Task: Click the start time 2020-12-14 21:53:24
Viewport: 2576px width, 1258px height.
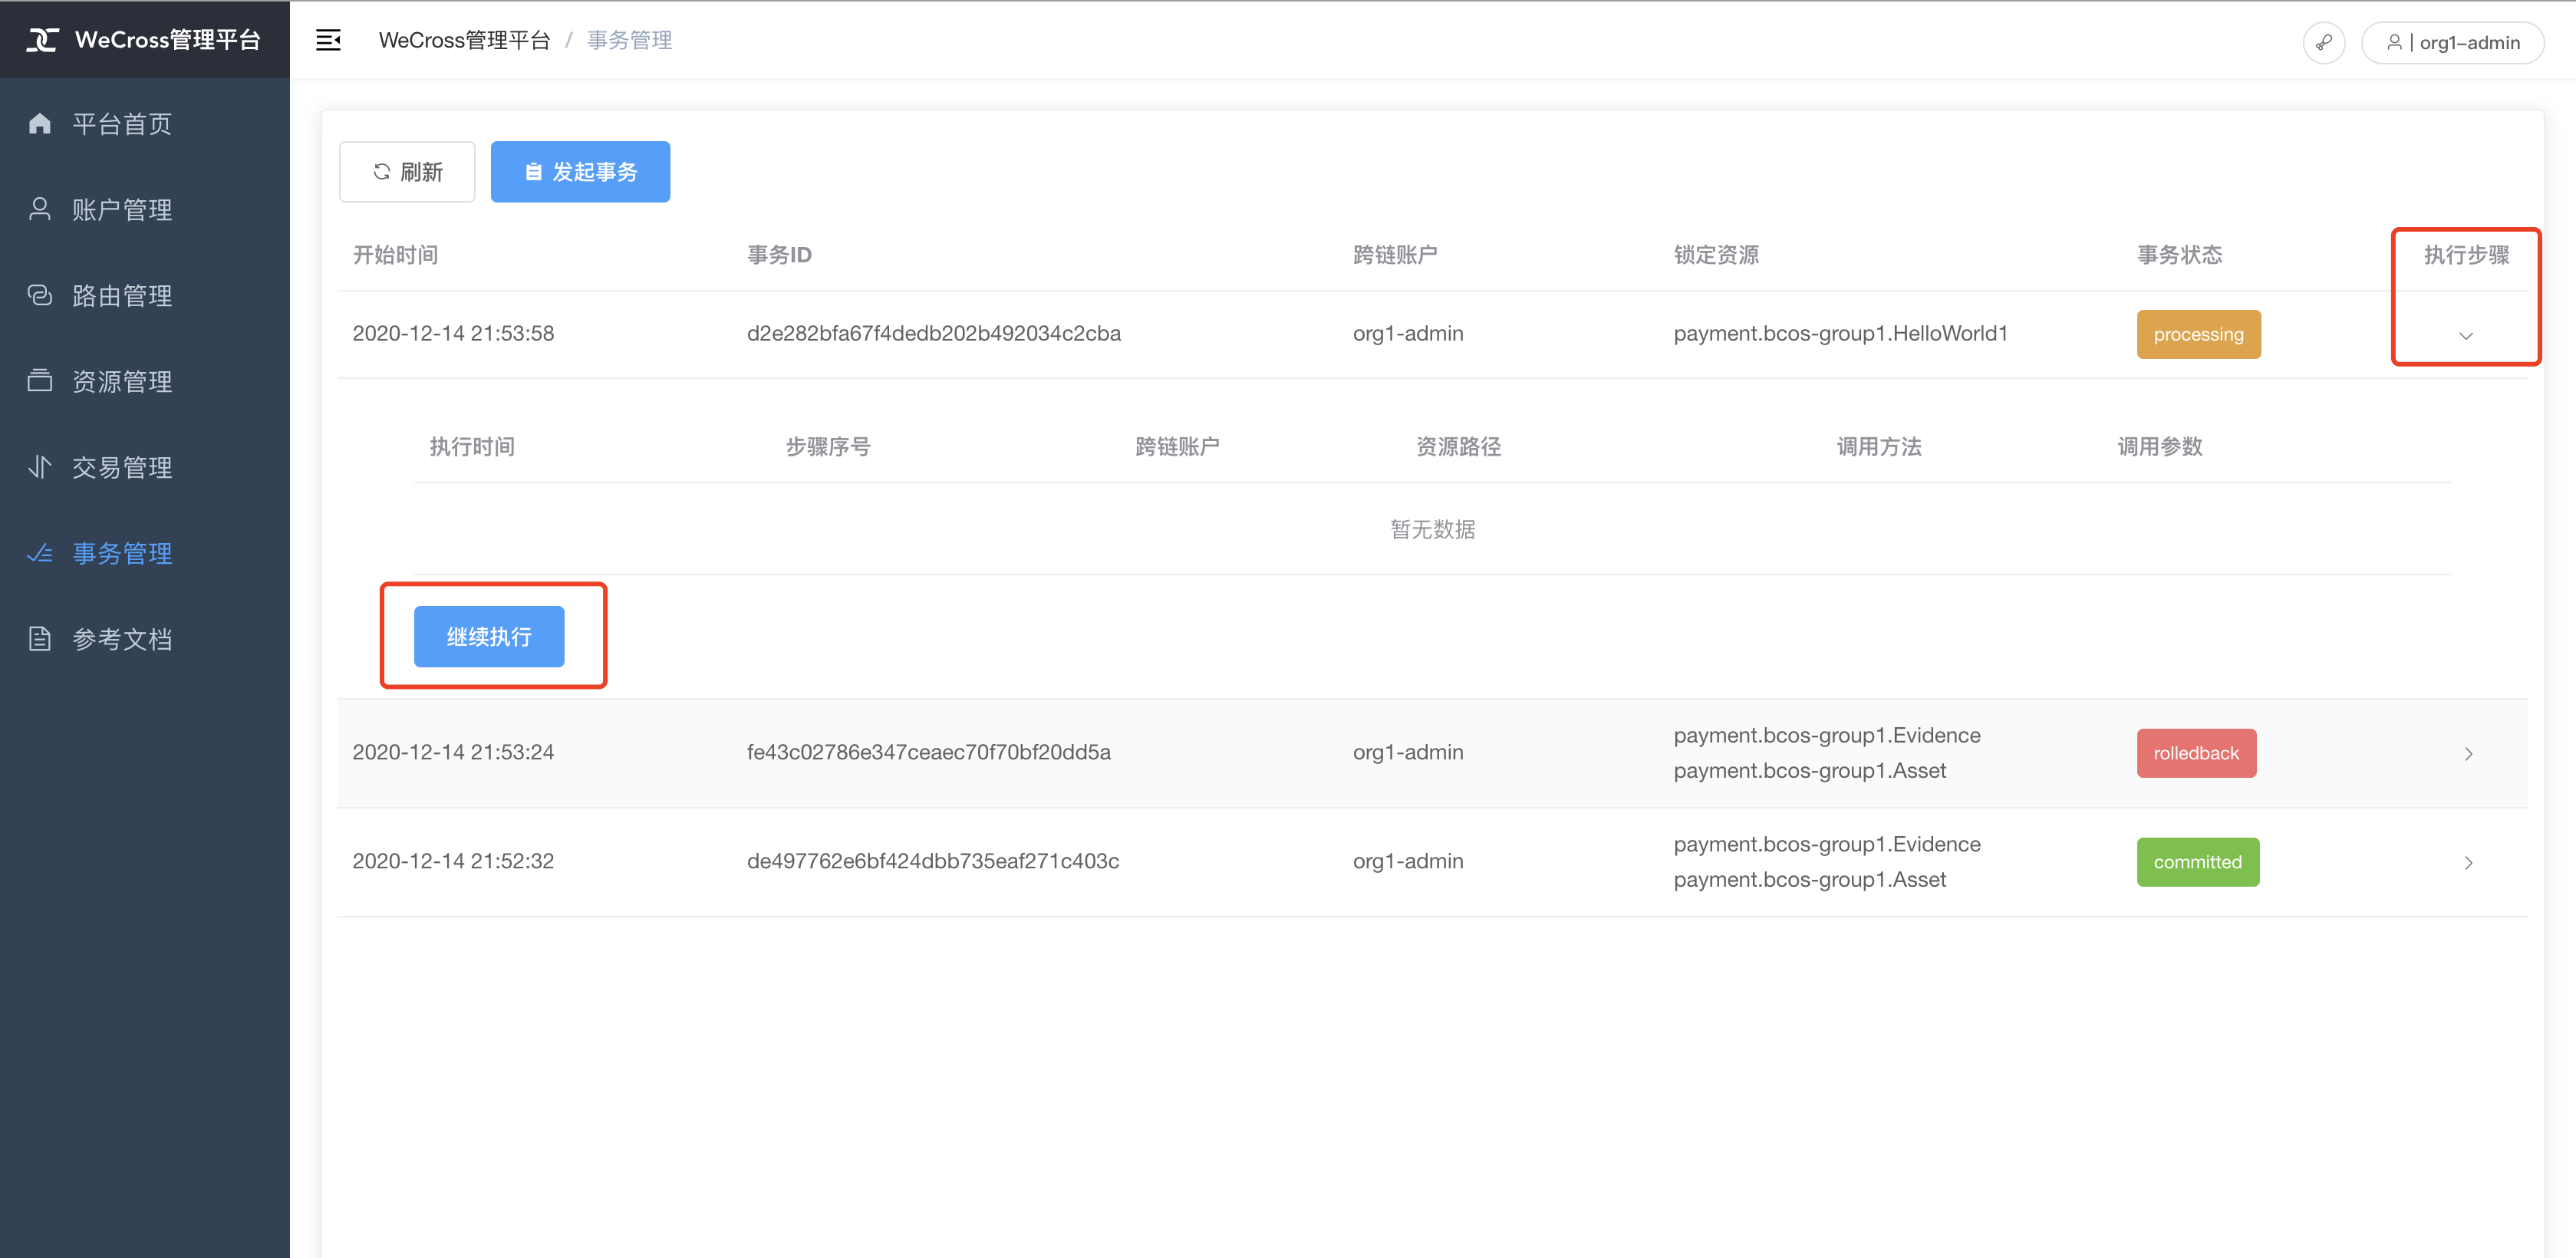Action: pyautogui.click(x=453, y=752)
